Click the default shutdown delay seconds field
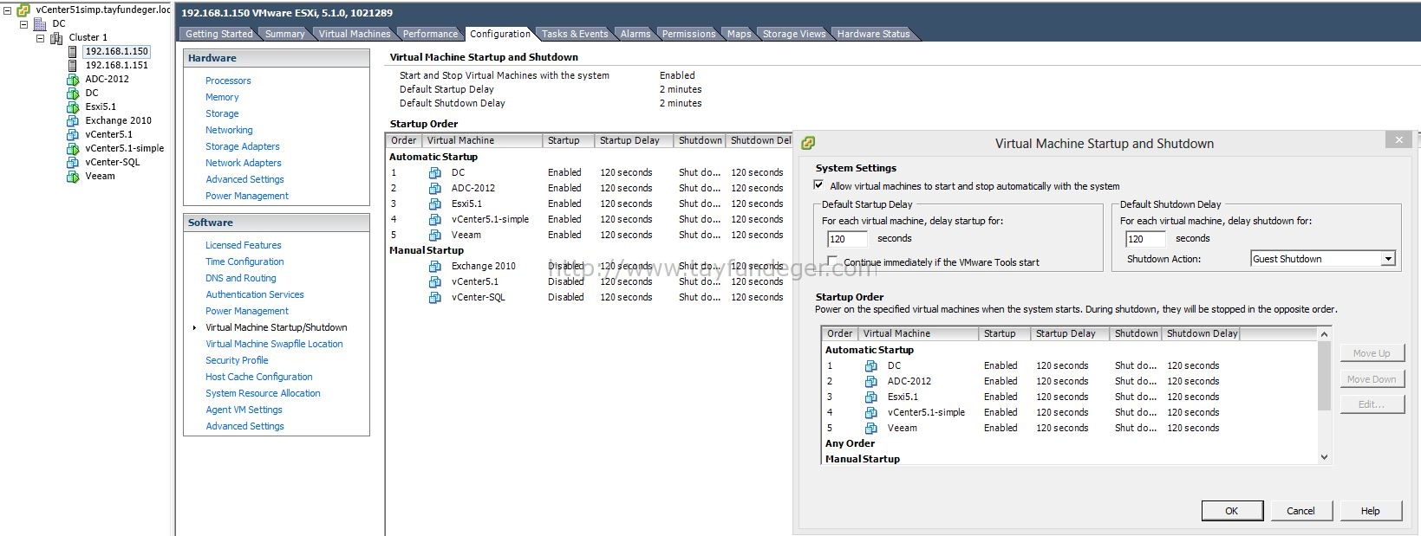1421x536 pixels. [1144, 239]
